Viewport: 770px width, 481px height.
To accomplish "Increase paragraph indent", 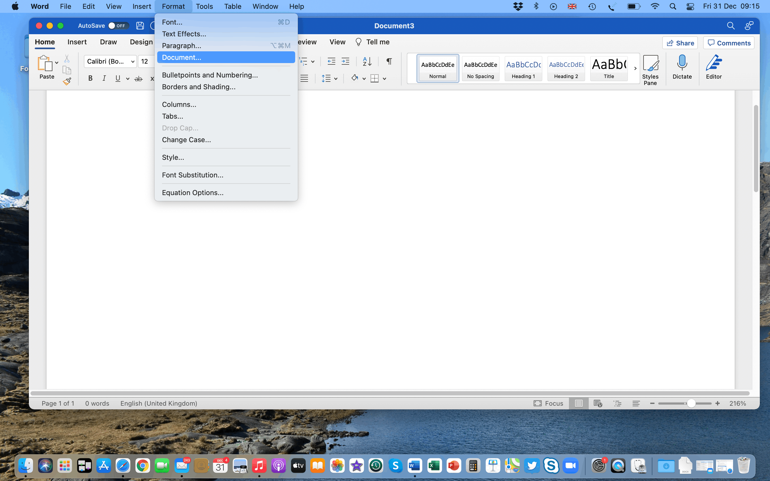I will coord(345,61).
